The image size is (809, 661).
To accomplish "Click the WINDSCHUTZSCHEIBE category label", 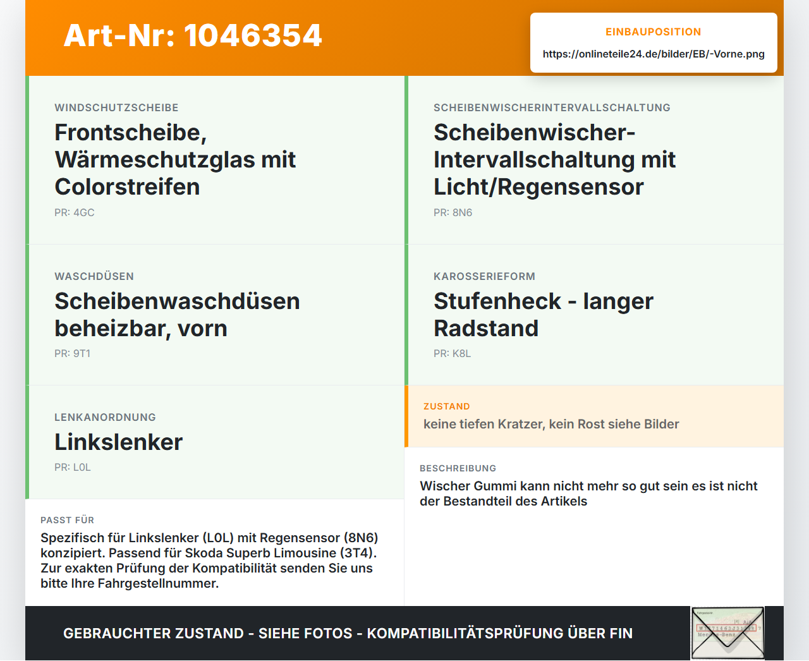I will 116,108.
